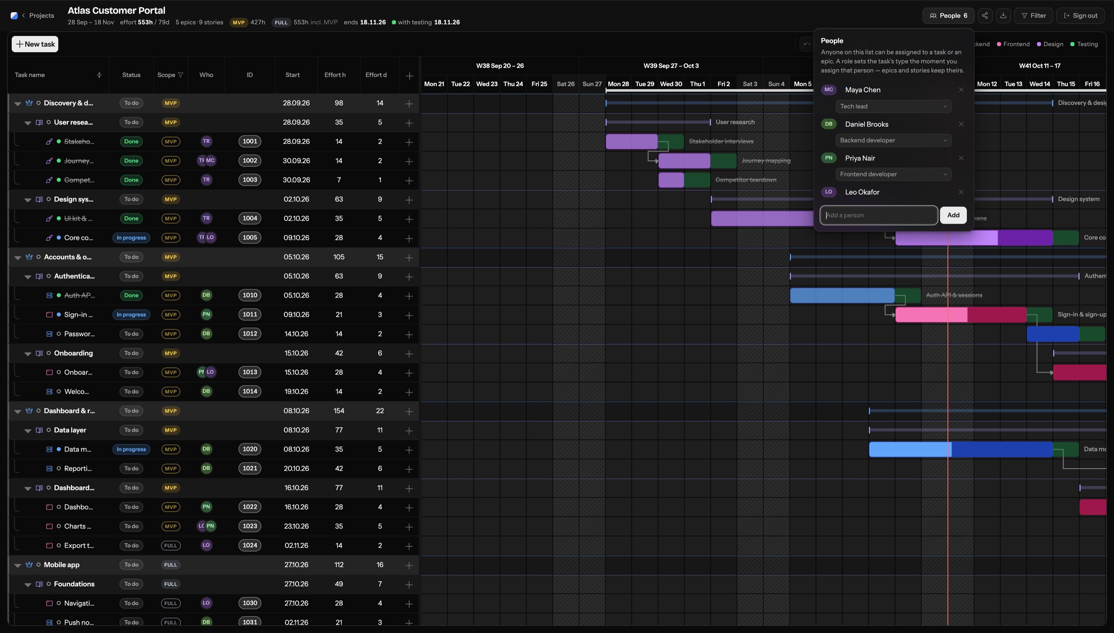1114x633 pixels.
Task: Collapse the Discovery & d... epic
Action: [x=18, y=103]
